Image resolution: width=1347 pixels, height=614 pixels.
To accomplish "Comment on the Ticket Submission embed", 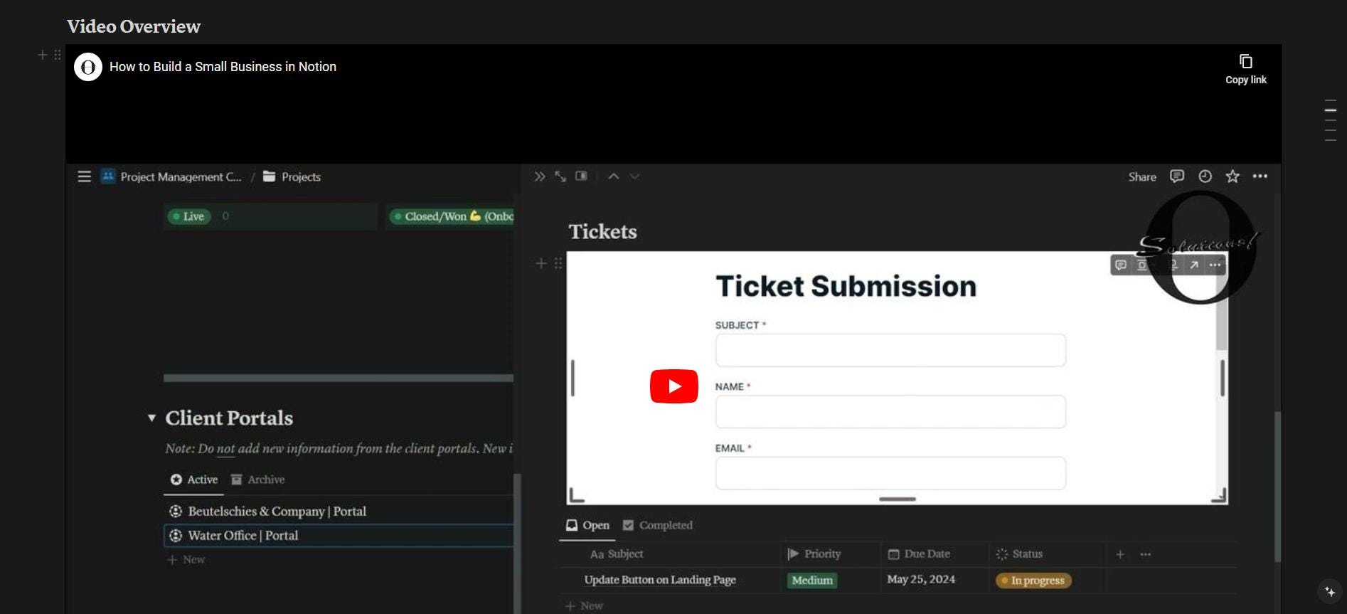I will click(1121, 265).
